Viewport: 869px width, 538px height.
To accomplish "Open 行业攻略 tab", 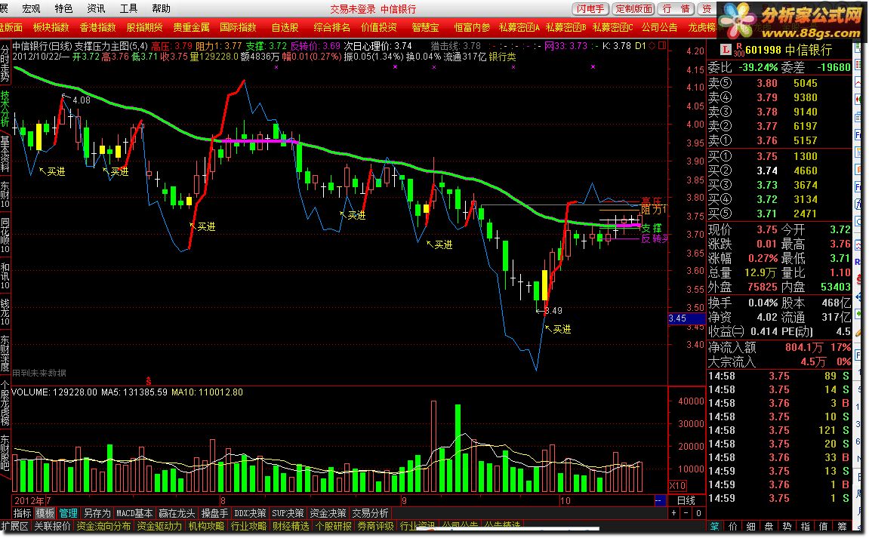I will (248, 526).
